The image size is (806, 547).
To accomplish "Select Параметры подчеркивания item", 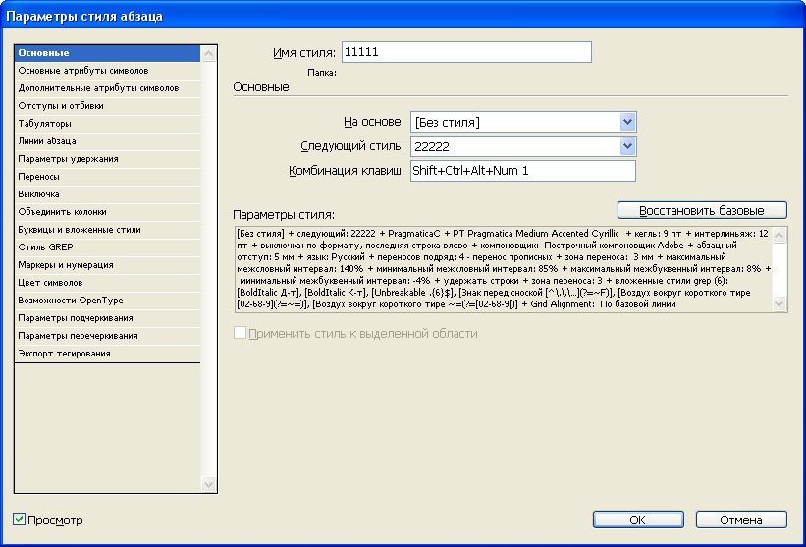I will click(x=107, y=318).
